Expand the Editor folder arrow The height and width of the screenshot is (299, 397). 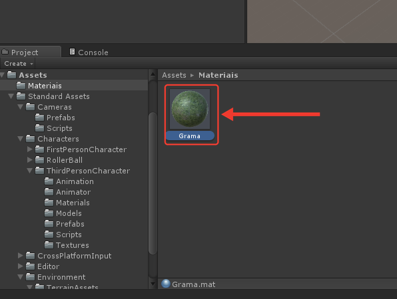(21, 266)
